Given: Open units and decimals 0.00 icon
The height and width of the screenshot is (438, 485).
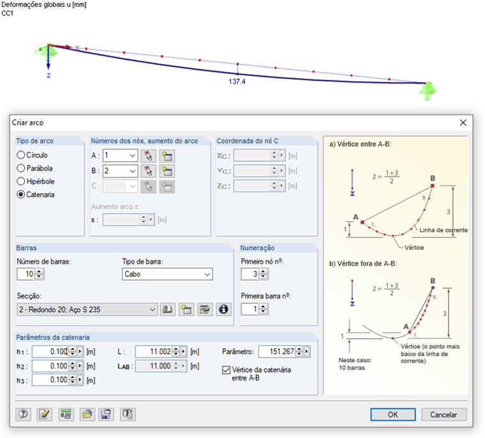Looking at the screenshot, I should [x=66, y=414].
